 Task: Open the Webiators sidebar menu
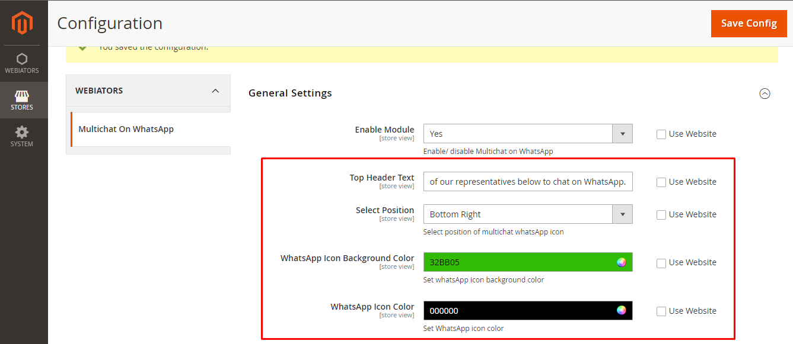point(22,64)
